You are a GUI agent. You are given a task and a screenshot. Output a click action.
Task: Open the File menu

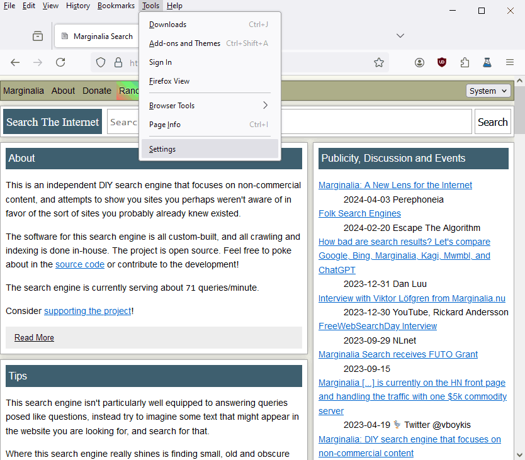point(9,6)
